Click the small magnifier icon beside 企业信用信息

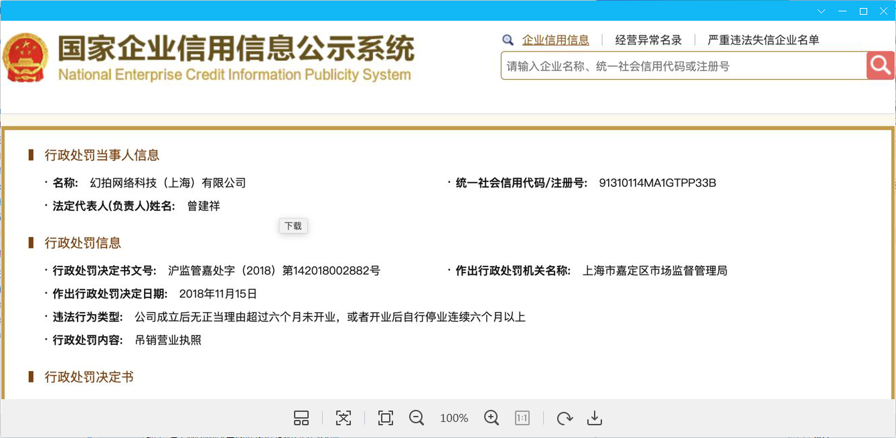click(x=508, y=40)
